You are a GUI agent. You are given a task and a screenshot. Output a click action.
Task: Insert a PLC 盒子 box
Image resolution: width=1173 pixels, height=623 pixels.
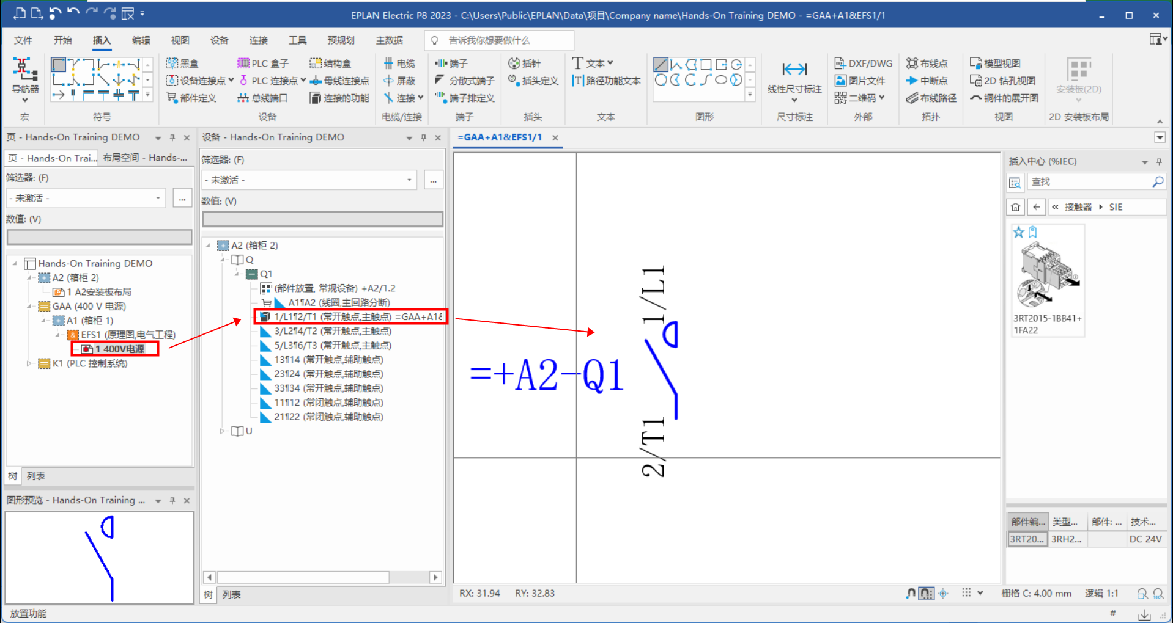point(262,64)
